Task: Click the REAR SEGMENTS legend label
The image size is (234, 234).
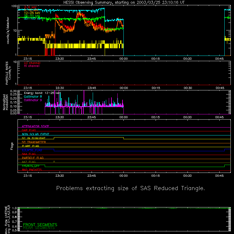Action: pos(39,228)
